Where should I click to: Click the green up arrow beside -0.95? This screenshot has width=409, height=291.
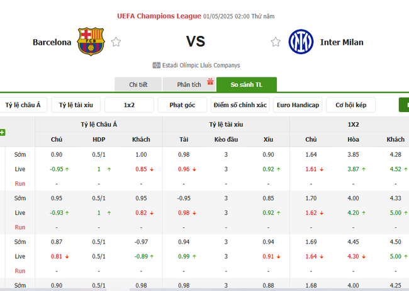[x=67, y=169]
